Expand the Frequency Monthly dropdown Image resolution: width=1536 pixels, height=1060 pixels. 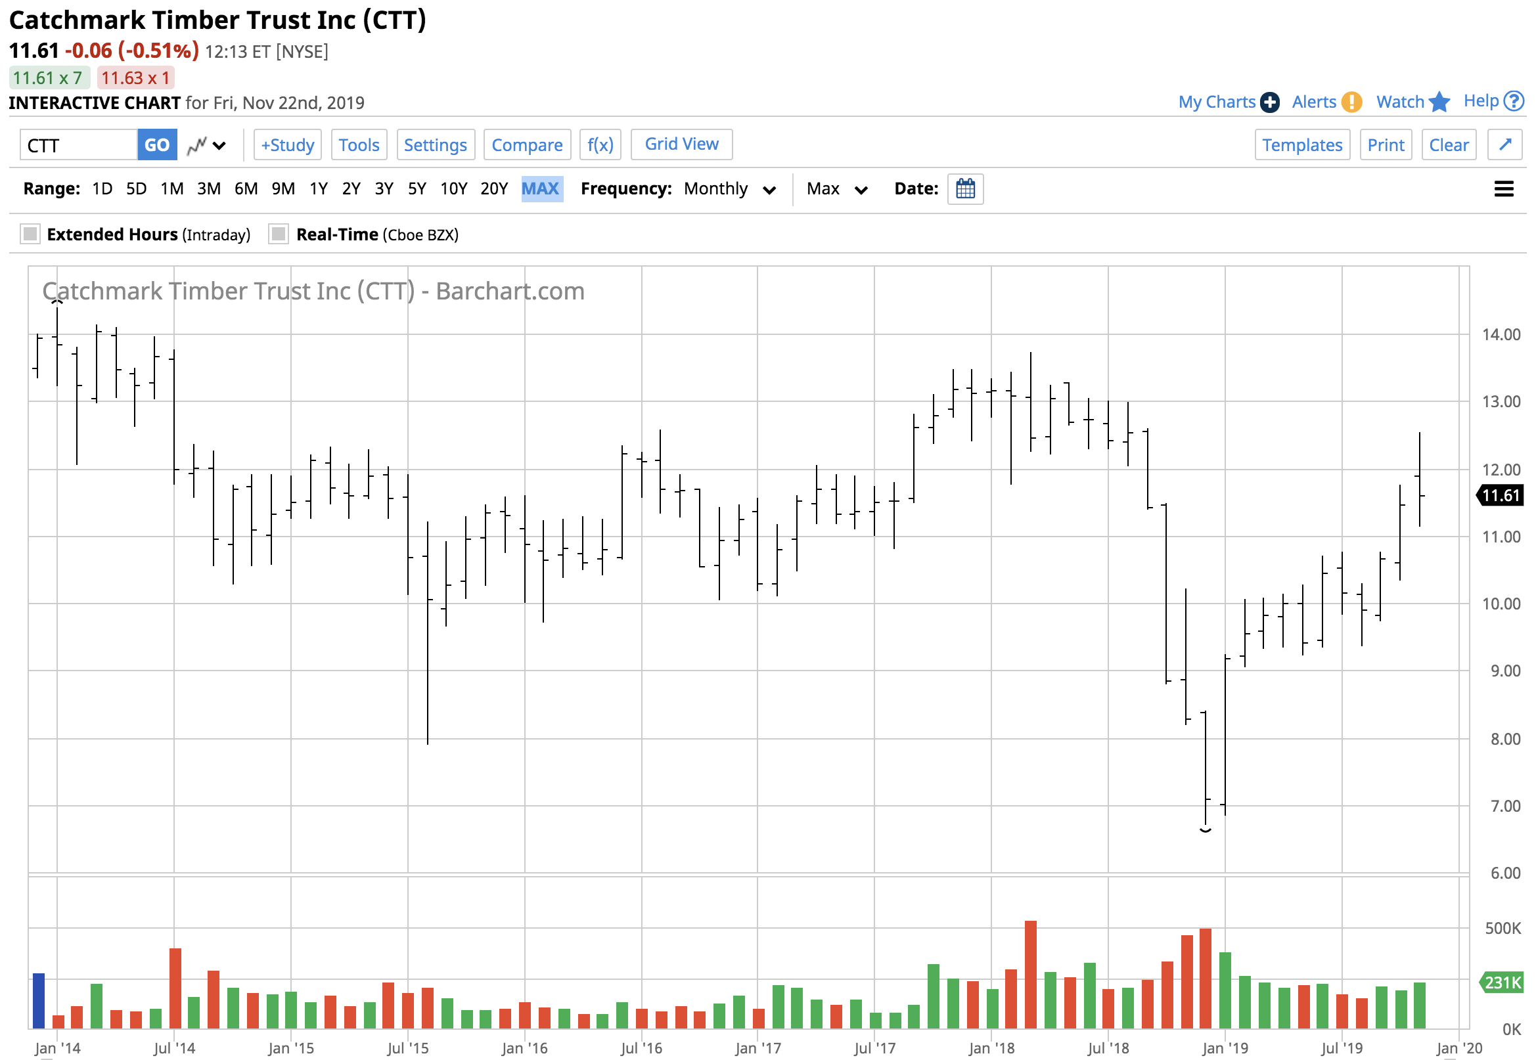[729, 189]
